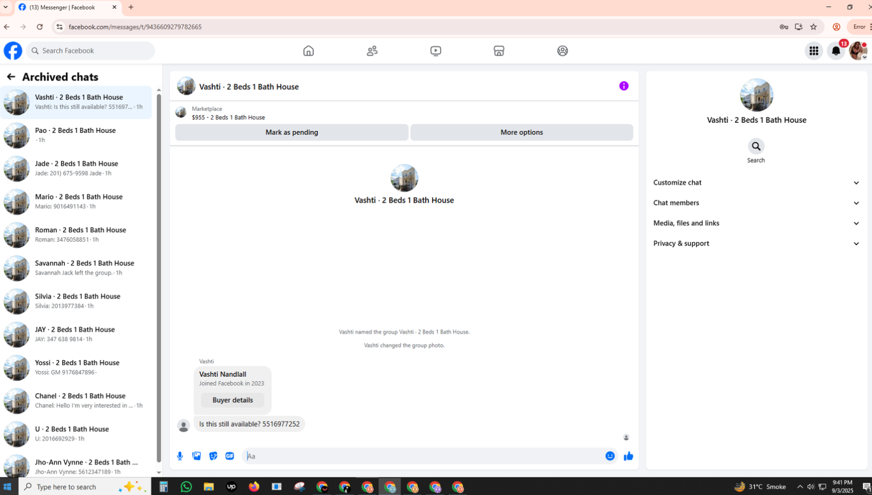Send a thumbs-up like

[x=629, y=456]
